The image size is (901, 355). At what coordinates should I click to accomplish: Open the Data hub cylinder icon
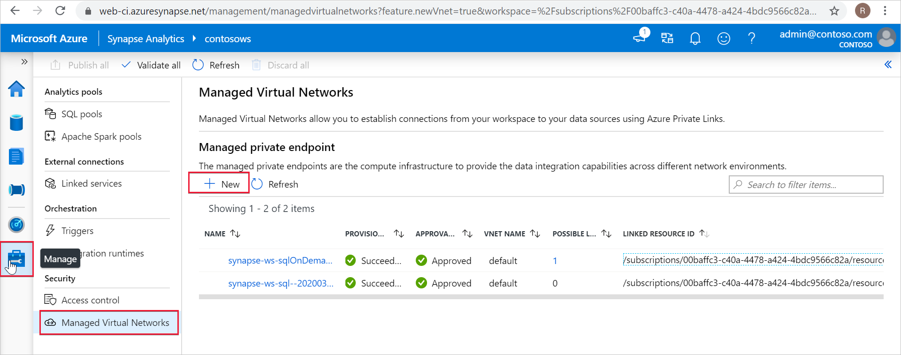(x=16, y=122)
